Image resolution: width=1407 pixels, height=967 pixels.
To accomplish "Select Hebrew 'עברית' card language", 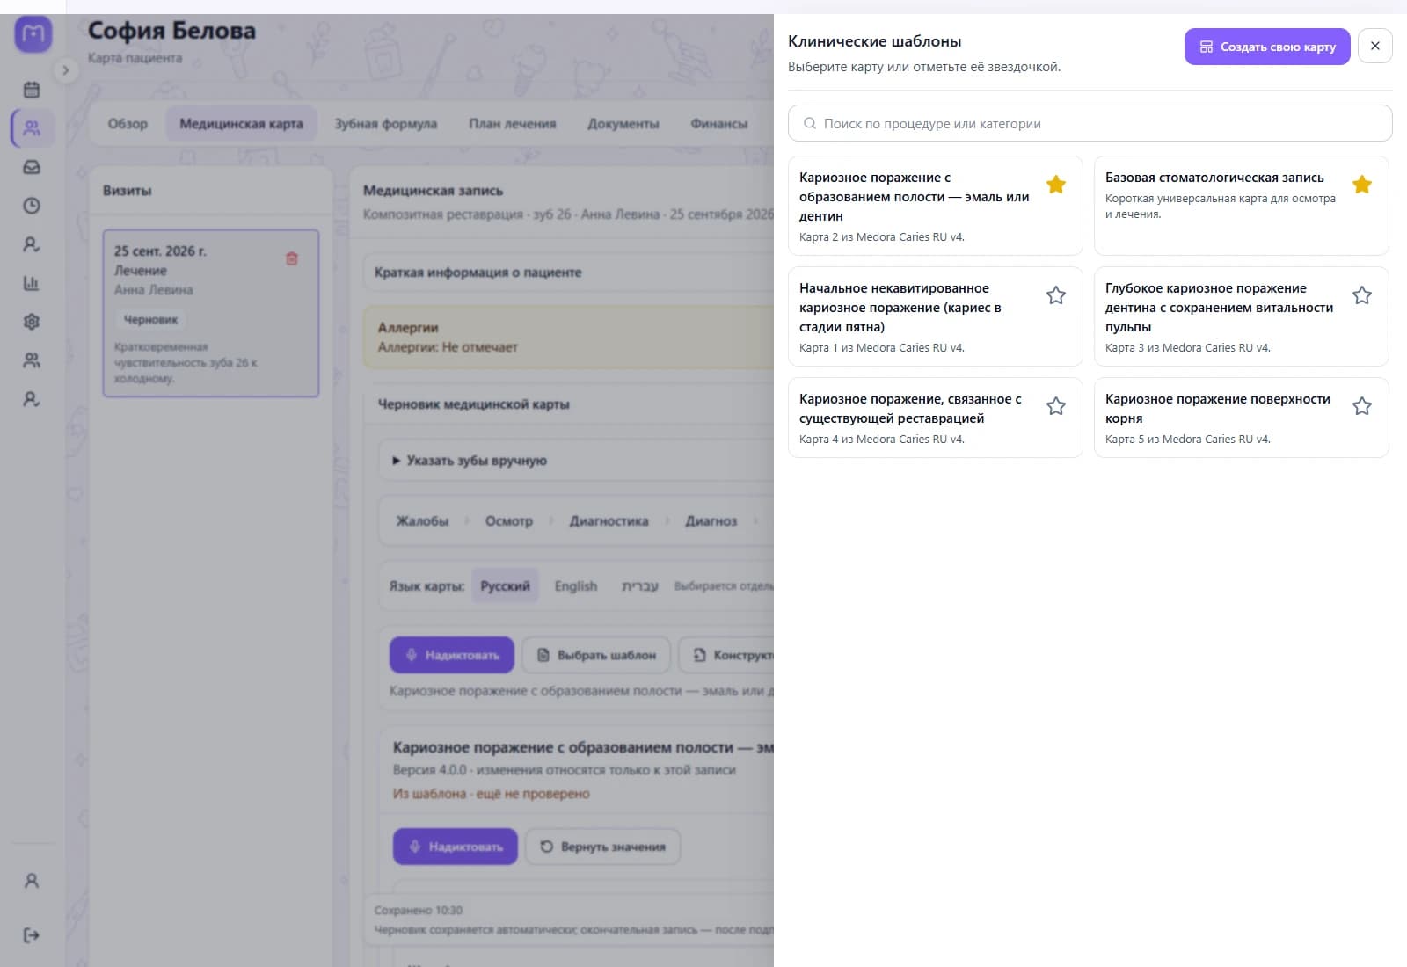I will pyautogui.click(x=640, y=586).
